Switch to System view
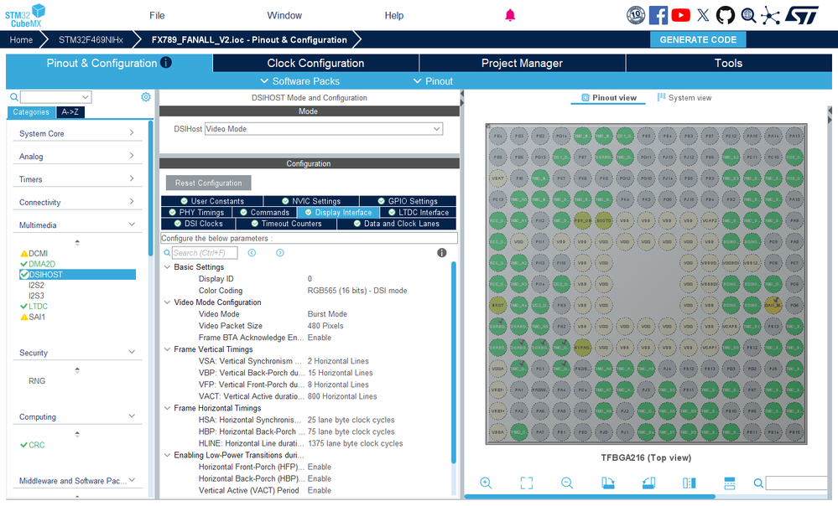 (x=684, y=98)
